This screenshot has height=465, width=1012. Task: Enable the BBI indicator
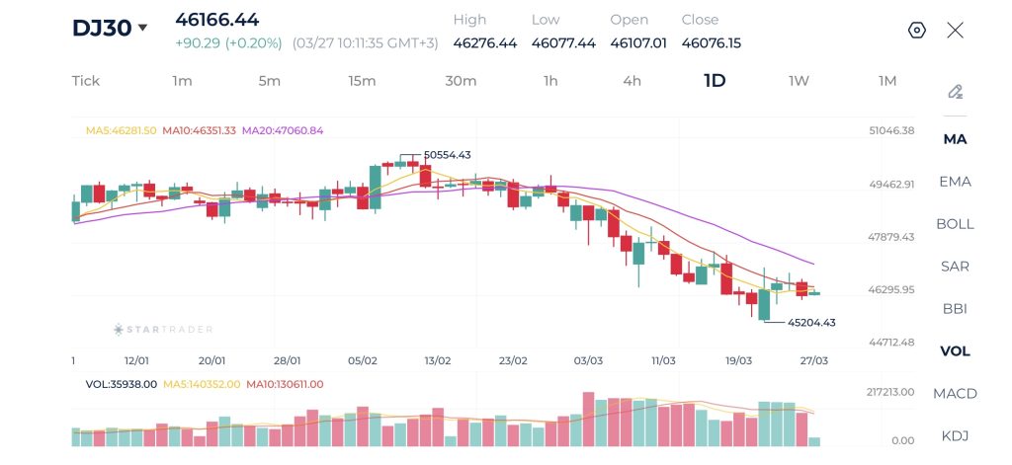click(x=955, y=309)
